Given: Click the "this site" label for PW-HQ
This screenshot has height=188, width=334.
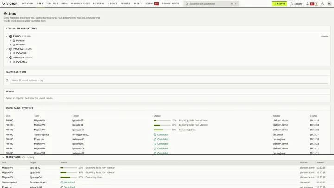Looking at the screenshot, I should click(325, 37).
